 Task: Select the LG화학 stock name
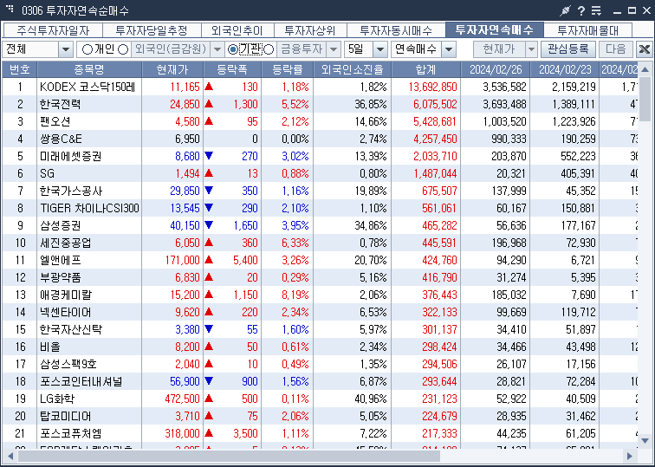coord(57,399)
